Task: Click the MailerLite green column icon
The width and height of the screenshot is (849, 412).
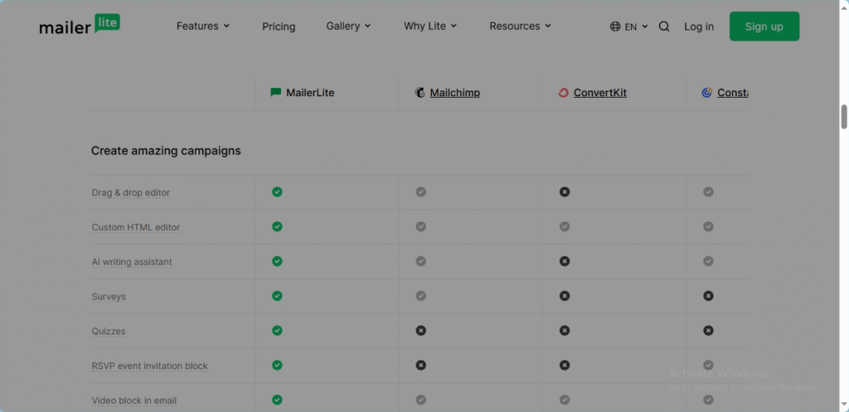Action: click(275, 93)
